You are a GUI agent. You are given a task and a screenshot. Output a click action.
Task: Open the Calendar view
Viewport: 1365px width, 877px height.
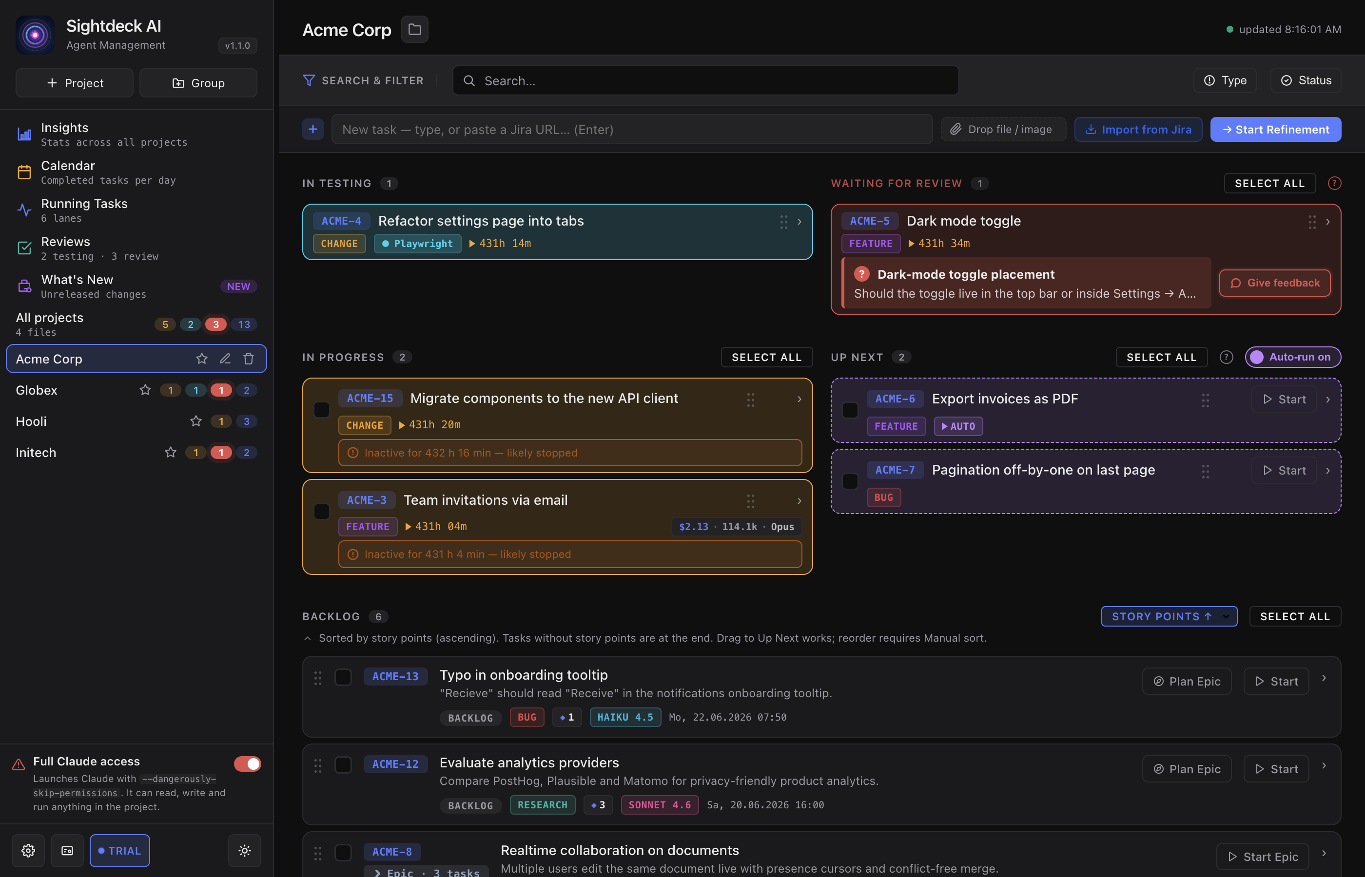pyautogui.click(x=136, y=172)
